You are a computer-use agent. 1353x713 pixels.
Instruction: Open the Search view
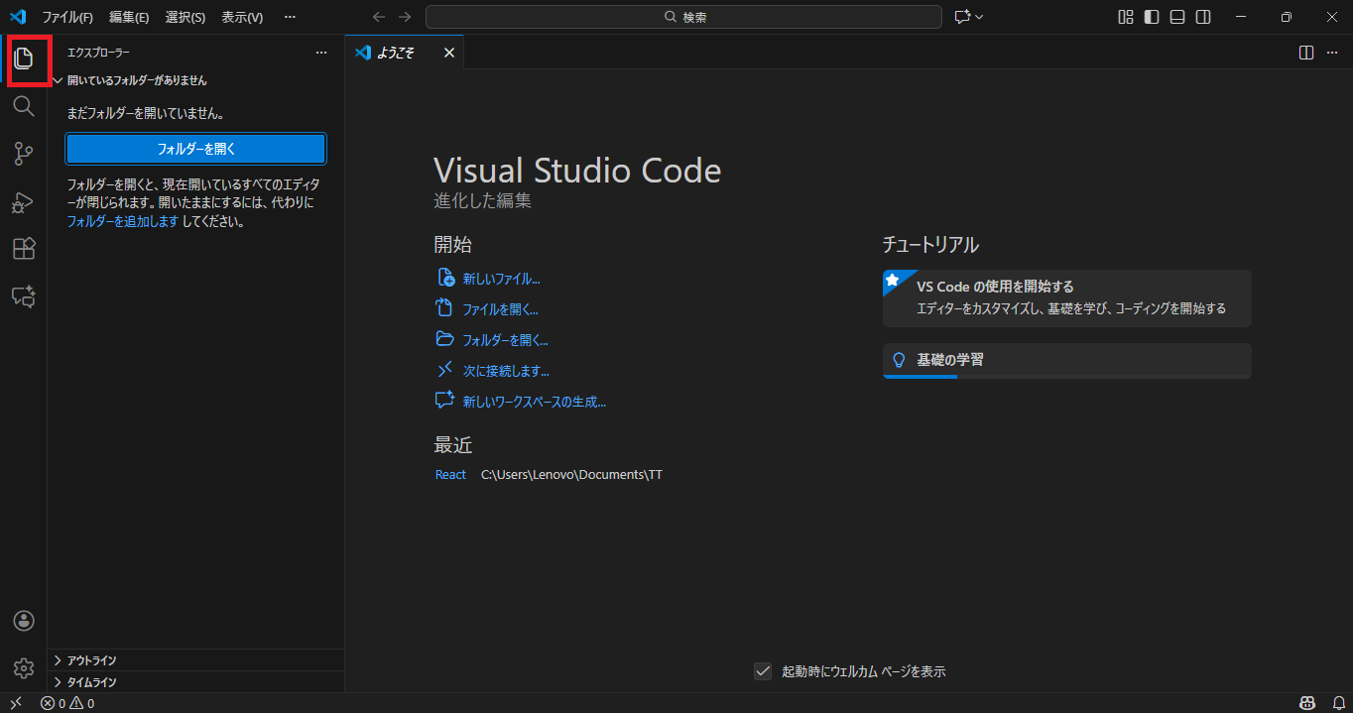pyautogui.click(x=24, y=106)
